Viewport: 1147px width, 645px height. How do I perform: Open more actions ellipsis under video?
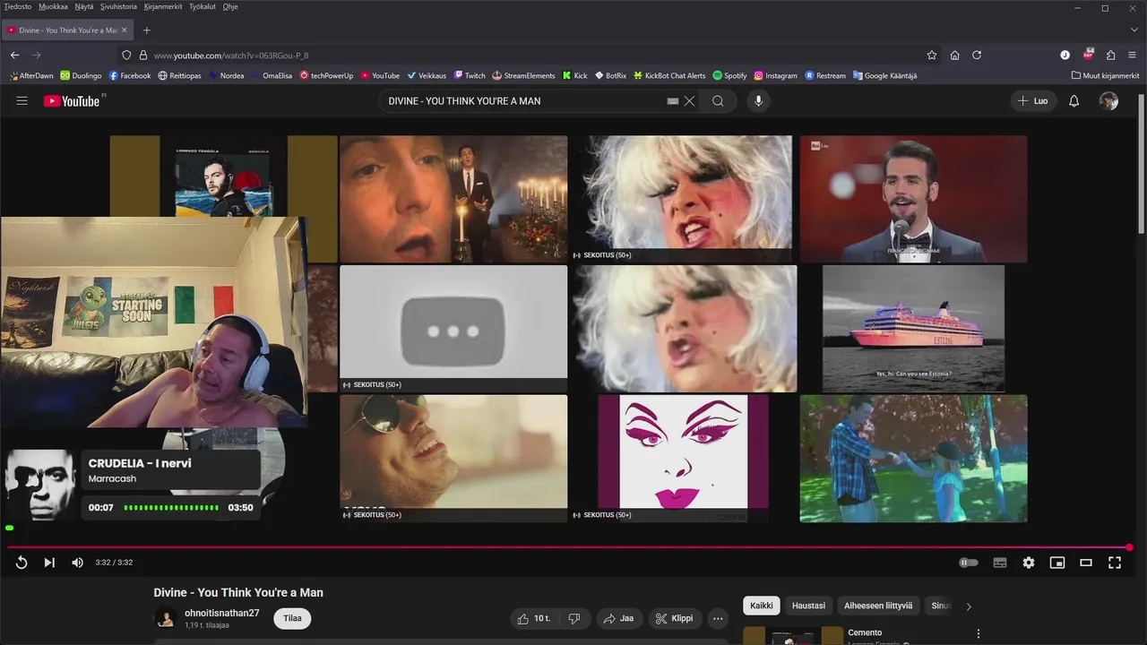[718, 618]
